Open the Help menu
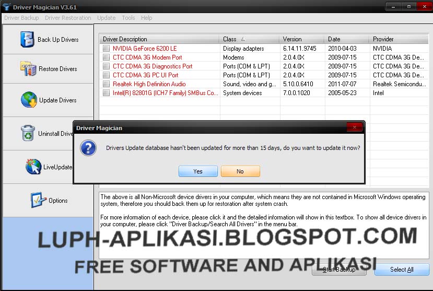 pyautogui.click(x=146, y=18)
